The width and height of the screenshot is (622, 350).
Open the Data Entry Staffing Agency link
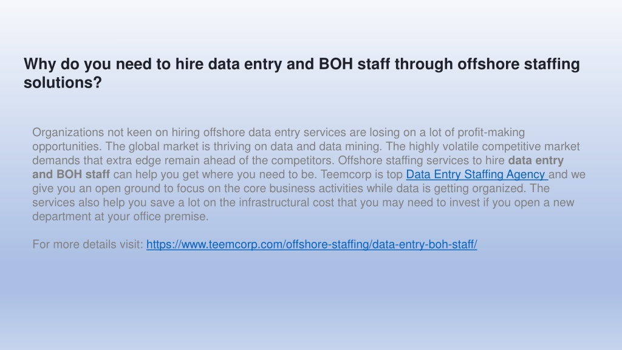coord(477,174)
